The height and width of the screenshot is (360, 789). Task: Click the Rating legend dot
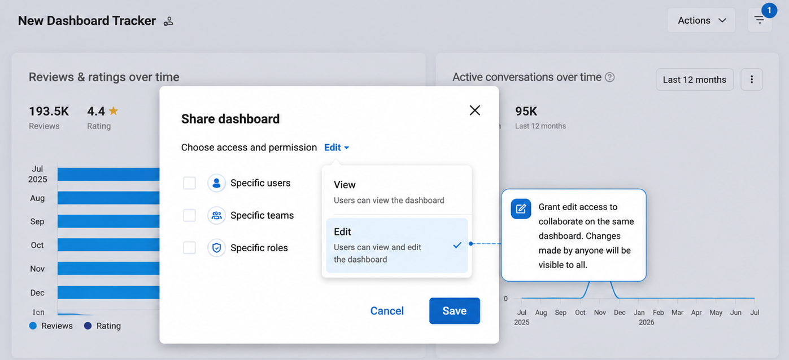88,326
